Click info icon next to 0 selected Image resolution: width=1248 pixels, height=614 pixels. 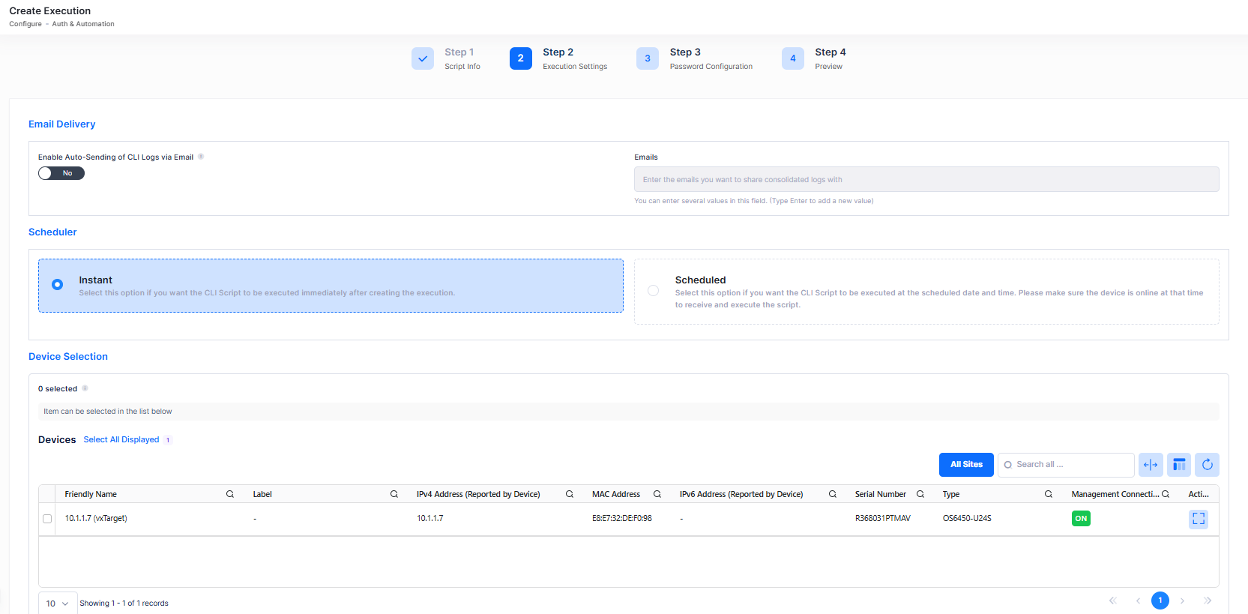pos(85,388)
